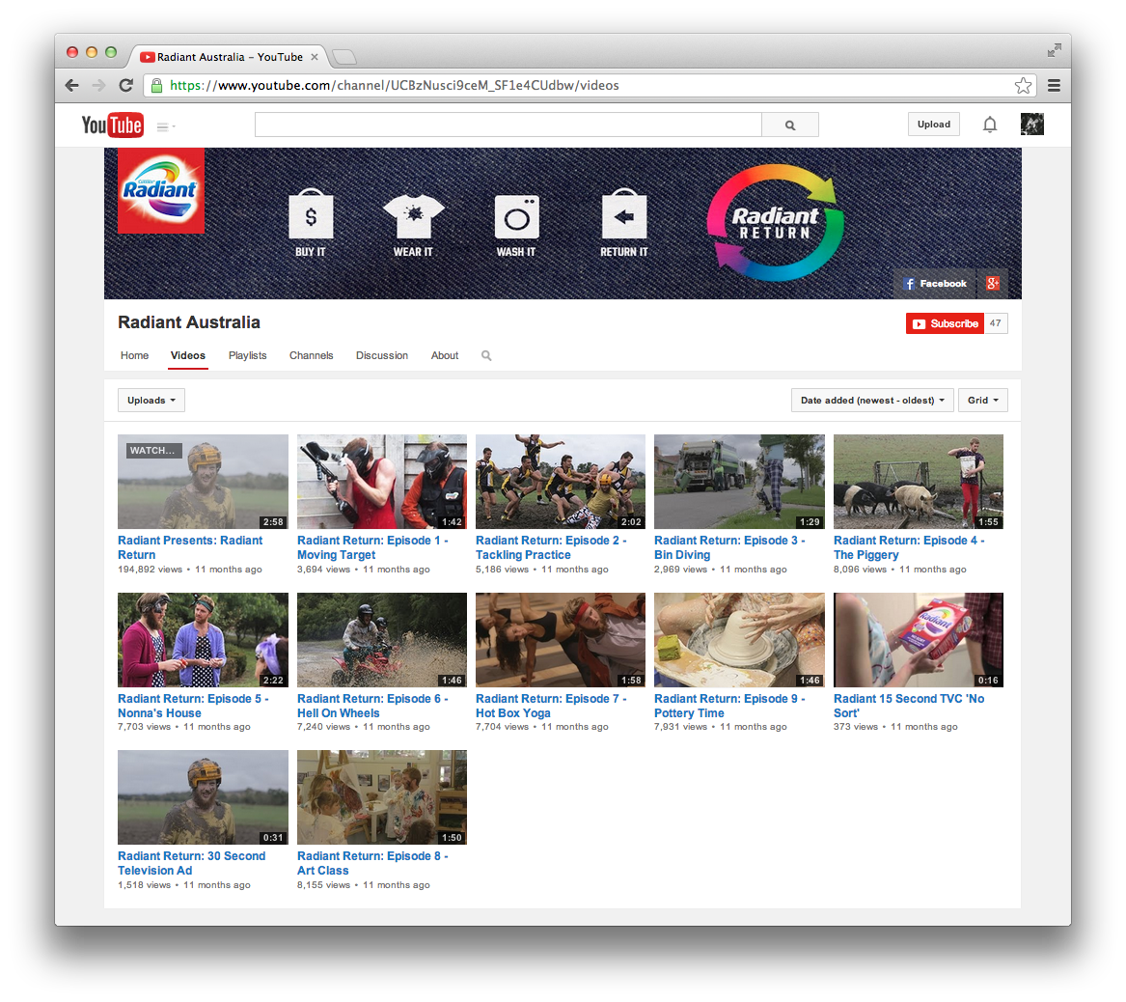Click the Upload button

(934, 125)
